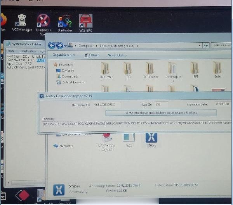
Task: Select Computer in the address breadcrumb
Action: pyautogui.click(x=86, y=46)
